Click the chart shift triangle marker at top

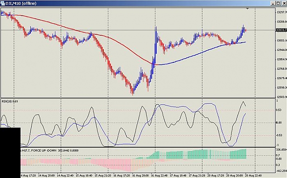click(x=248, y=9)
